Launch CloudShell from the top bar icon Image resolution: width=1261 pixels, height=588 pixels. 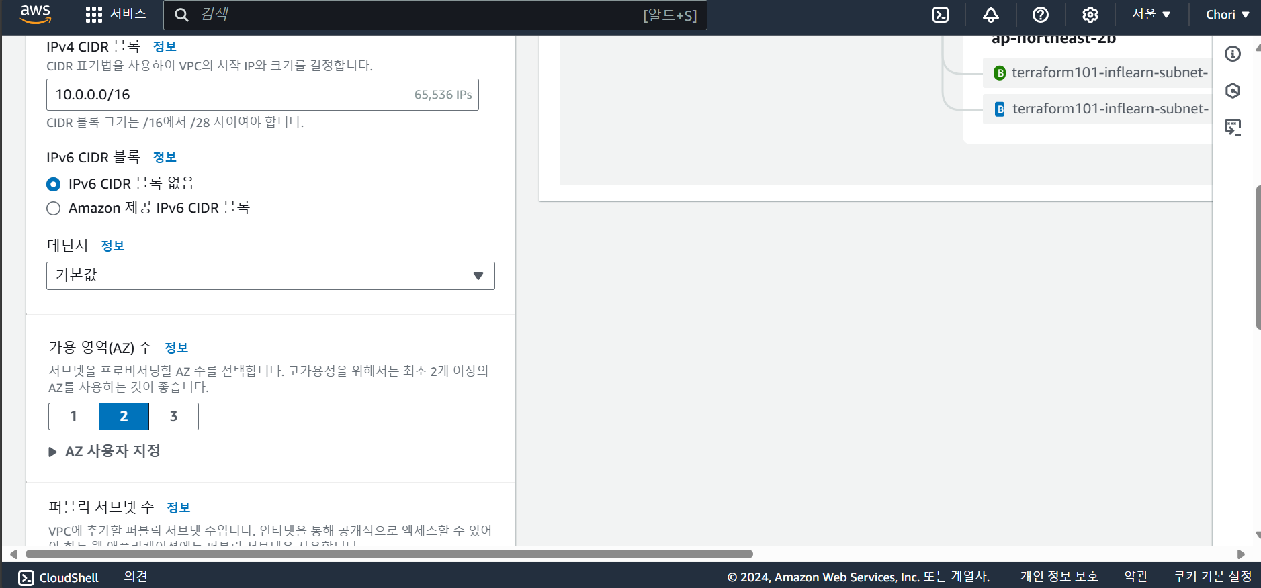click(x=941, y=15)
